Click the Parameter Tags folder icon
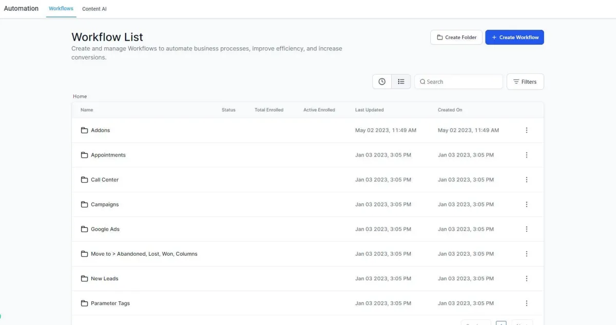The width and height of the screenshot is (616, 325). coord(84,303)
